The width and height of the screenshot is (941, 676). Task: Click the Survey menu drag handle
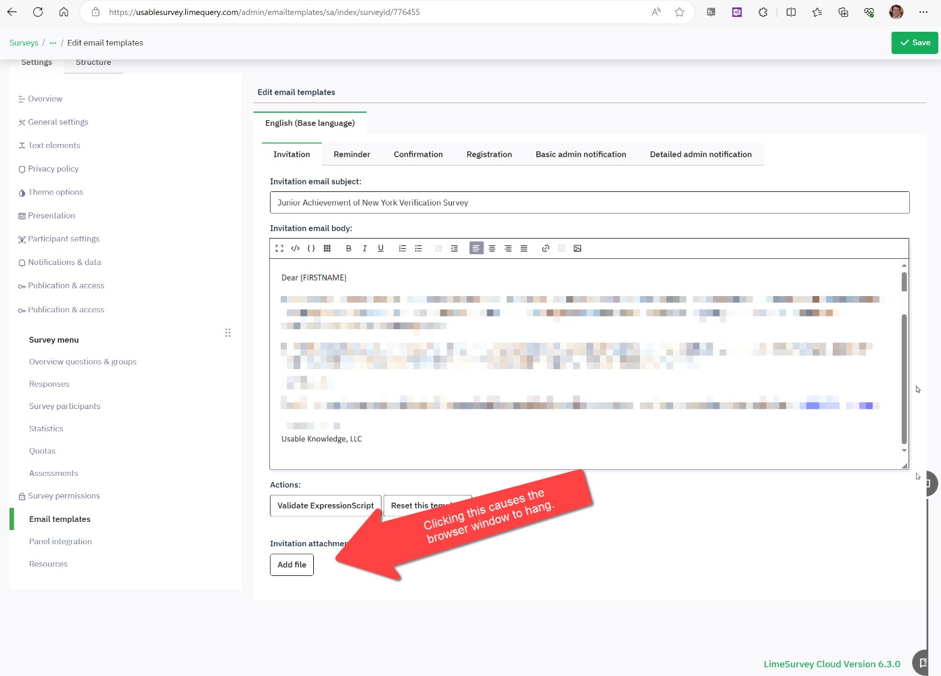click(227, 333)
